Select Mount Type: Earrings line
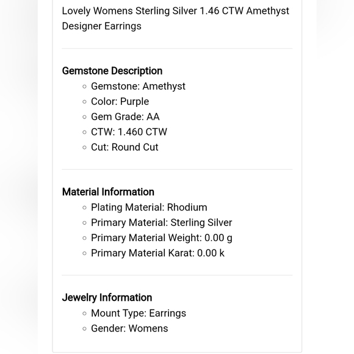This screenshot has width=354, height=354. point(139,313)
